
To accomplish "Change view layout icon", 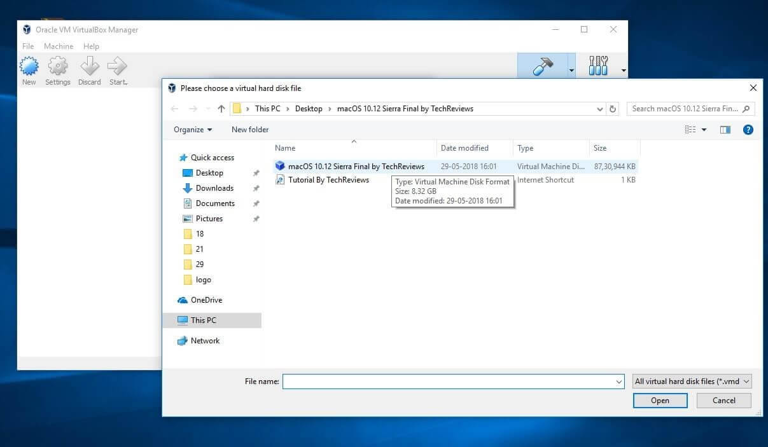I will tap(690, 130).
